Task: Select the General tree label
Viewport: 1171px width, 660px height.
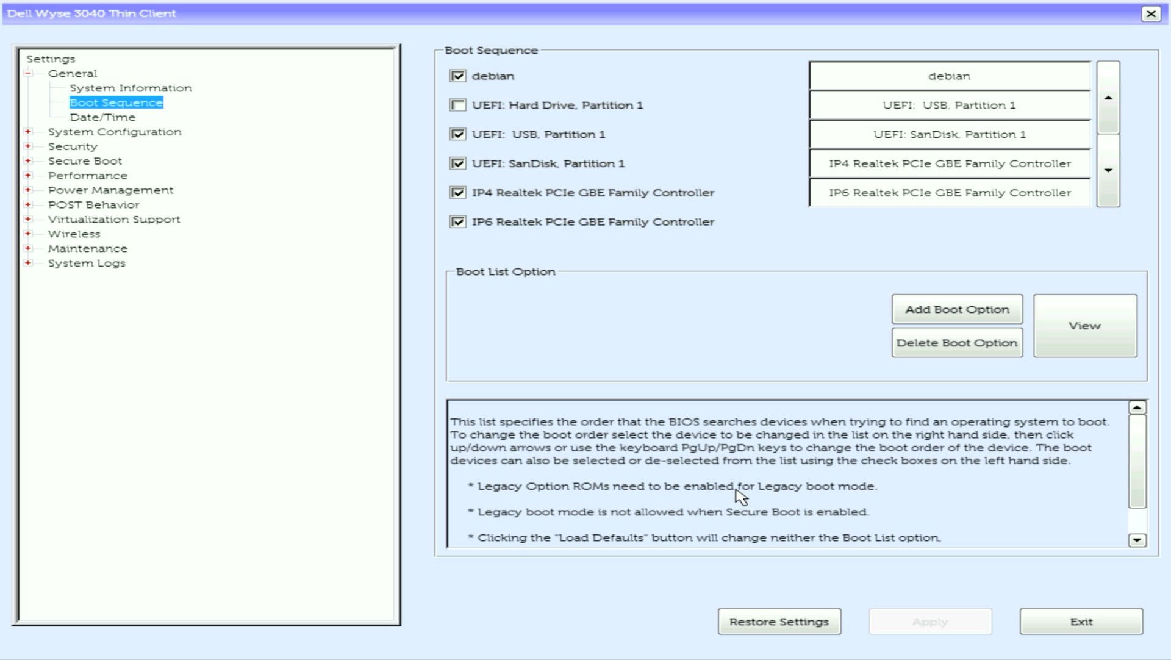Action: click(73, 73)
